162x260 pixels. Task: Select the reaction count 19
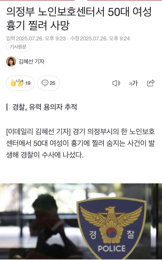point(28,83)
